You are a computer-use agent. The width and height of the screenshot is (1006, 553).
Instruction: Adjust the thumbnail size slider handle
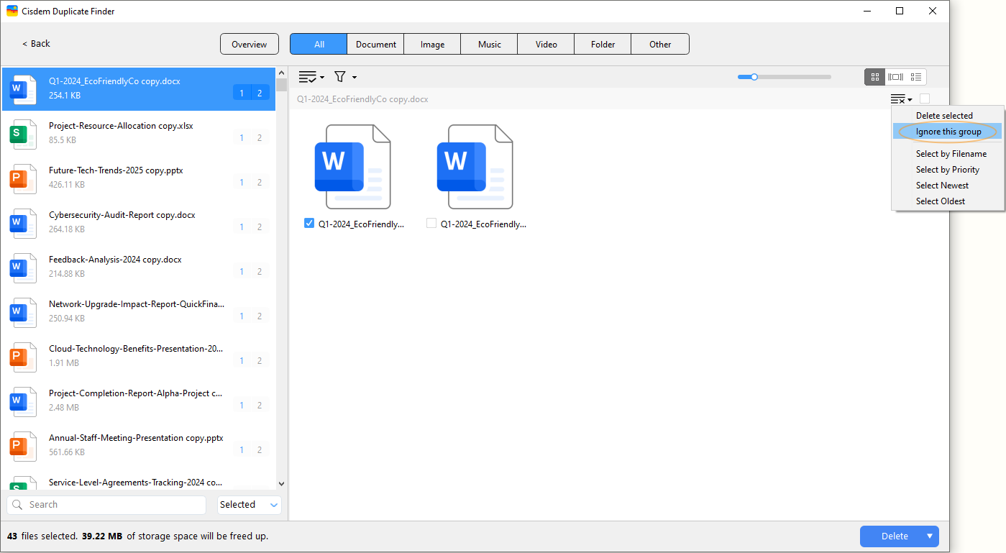(x=754, y=77)
